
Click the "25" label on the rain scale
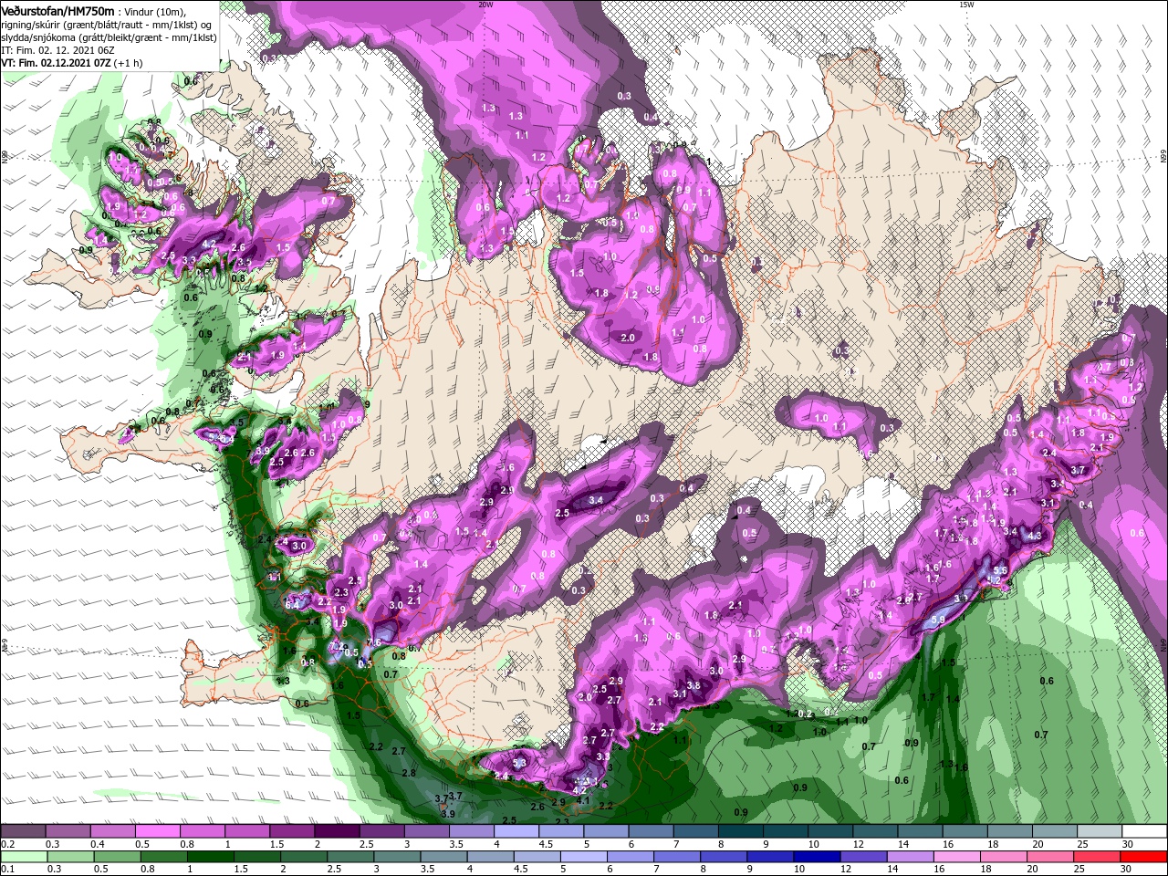tap(1079, 869)
